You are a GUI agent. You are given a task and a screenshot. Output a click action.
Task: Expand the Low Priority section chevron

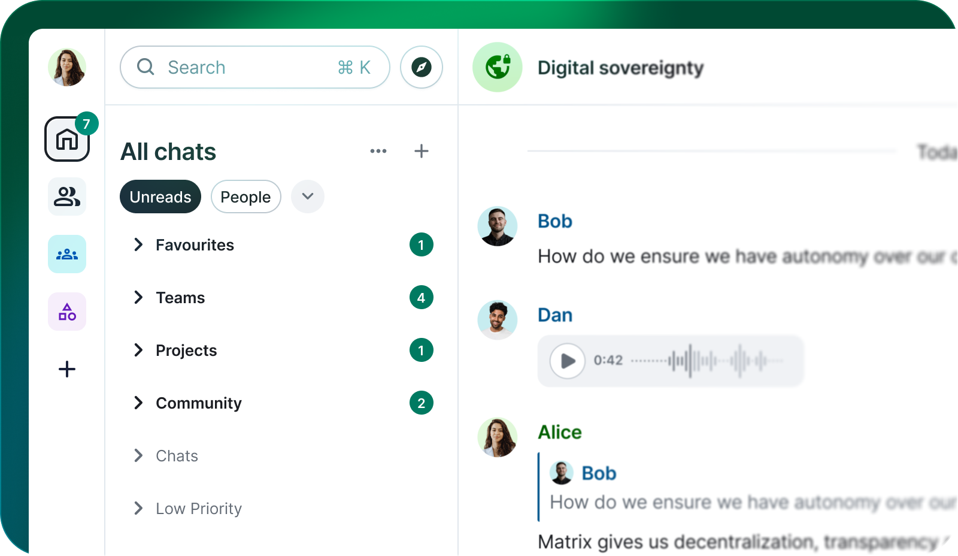click(139, 508)
